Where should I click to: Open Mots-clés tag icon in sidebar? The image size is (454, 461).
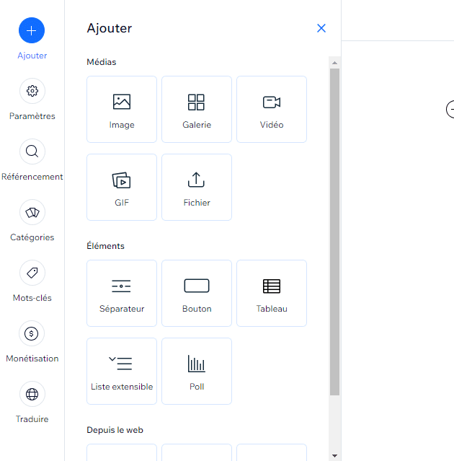click(x=32, y=273)
